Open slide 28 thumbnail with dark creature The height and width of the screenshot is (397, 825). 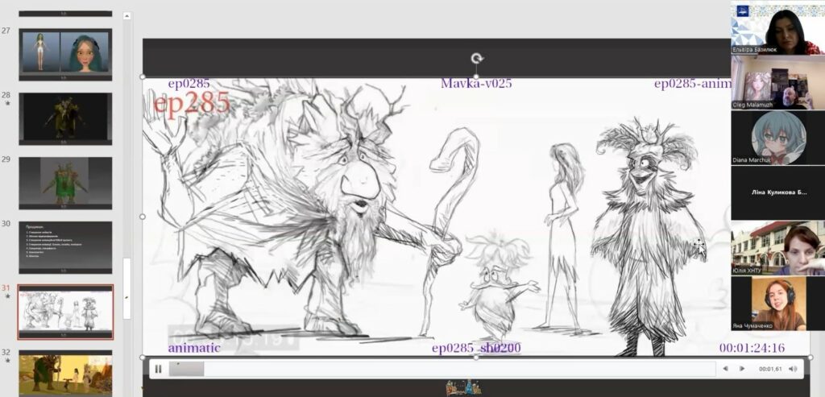(65, 119)
